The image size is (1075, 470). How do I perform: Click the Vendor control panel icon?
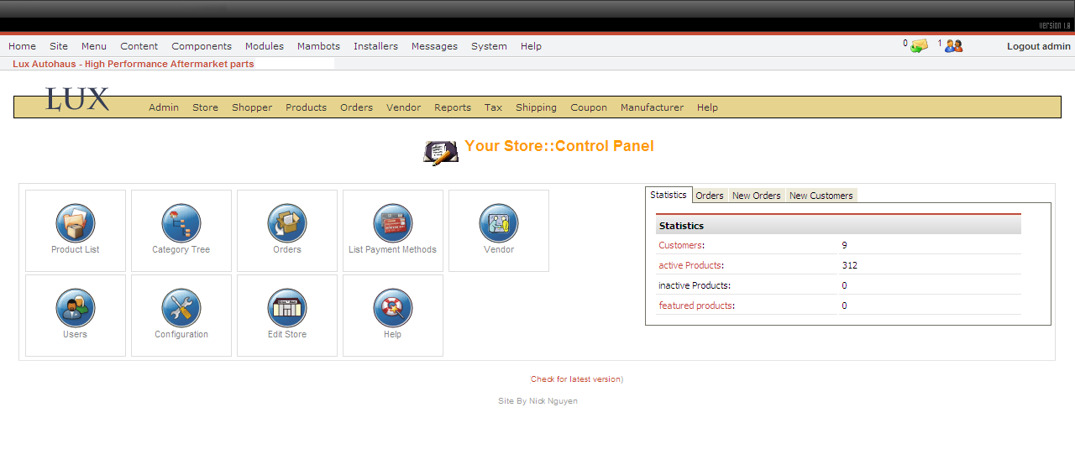pyautogui.click(x=499, y=224)
